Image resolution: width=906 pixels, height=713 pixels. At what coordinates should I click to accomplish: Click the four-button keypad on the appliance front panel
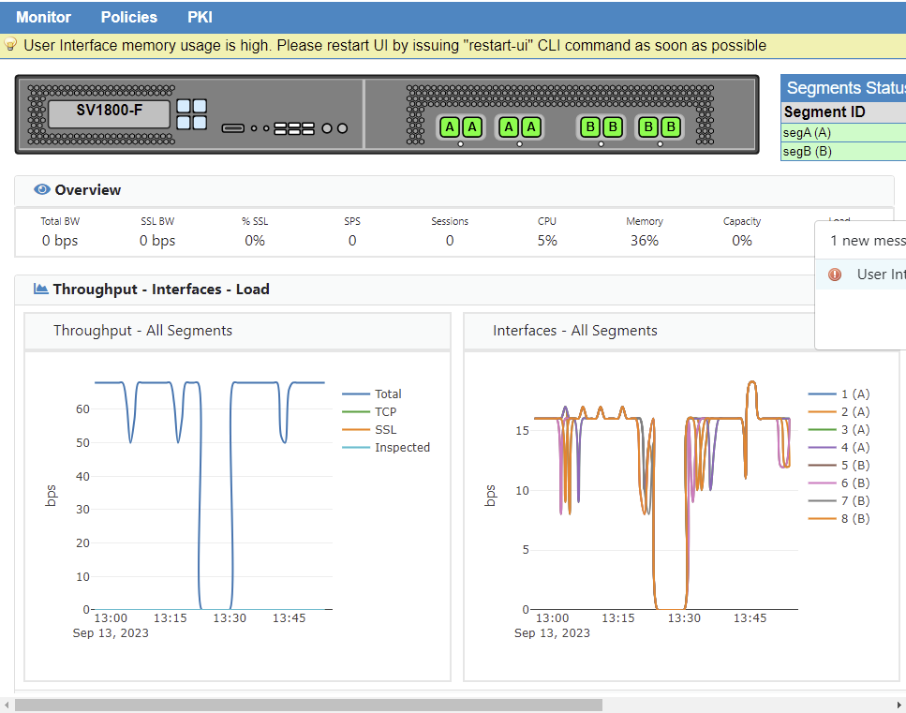pyautogui.click(x=191, y=114)
